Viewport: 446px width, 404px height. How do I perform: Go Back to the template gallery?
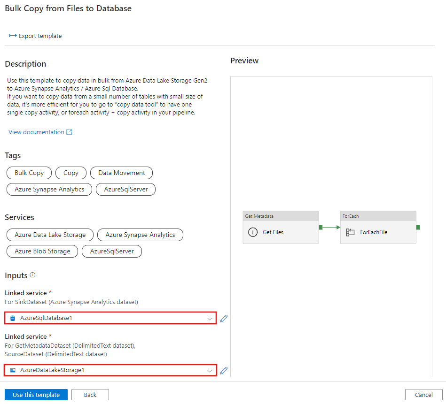point(90,395)
